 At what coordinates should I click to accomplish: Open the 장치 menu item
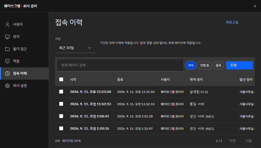[x=24, y=37]
